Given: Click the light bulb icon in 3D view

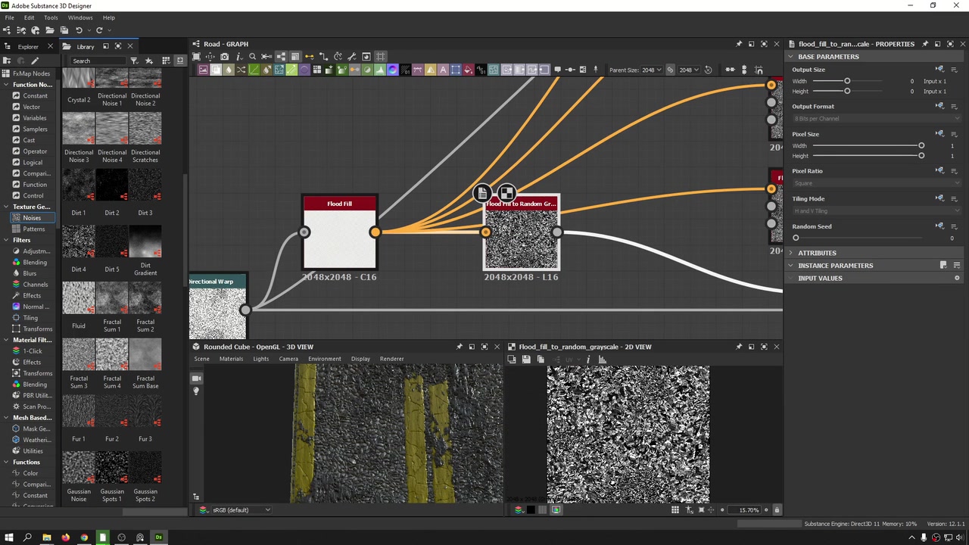Looking at the screenshot, I should point(197,391).
